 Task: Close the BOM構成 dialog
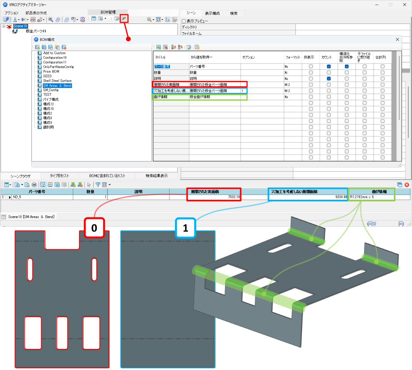(x=397, y=39)
